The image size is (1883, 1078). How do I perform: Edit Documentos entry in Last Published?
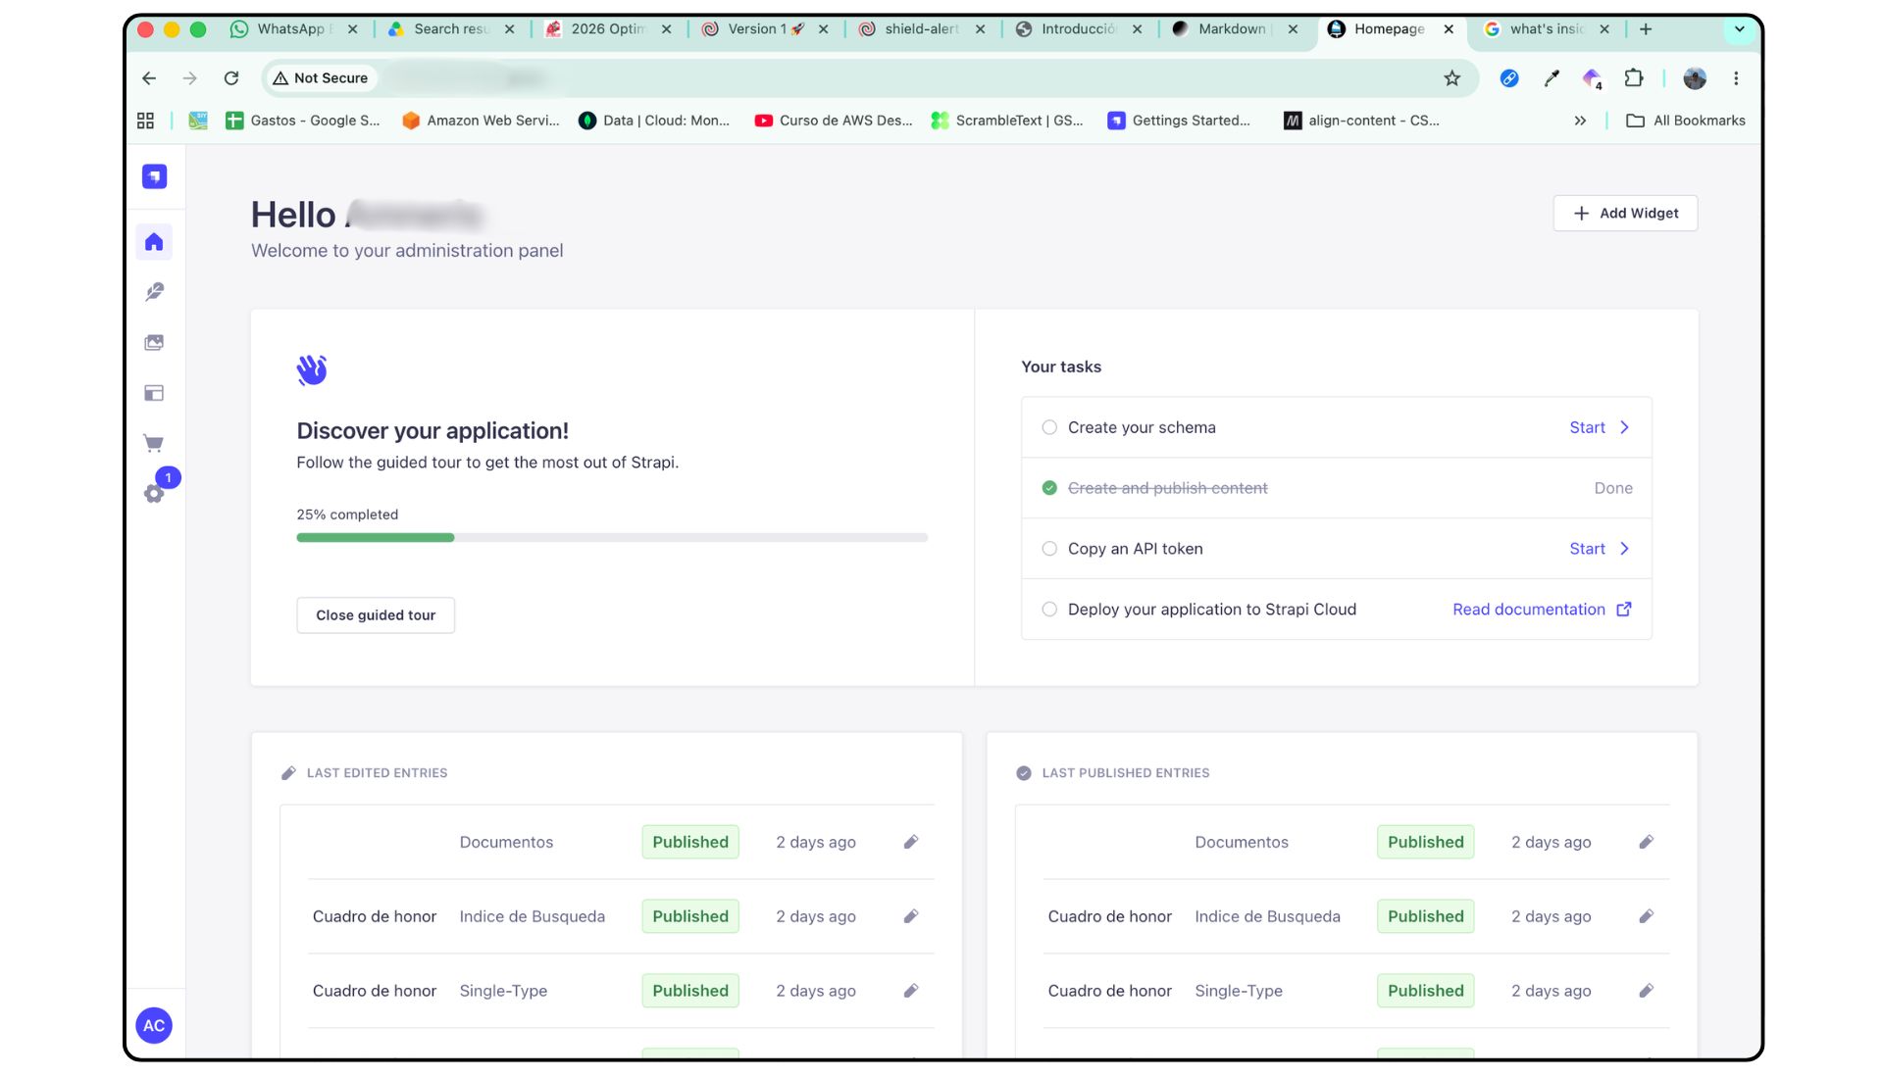(x=1647, y=842)
